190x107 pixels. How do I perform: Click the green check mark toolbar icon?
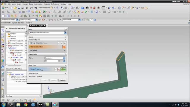coord(86,12)
